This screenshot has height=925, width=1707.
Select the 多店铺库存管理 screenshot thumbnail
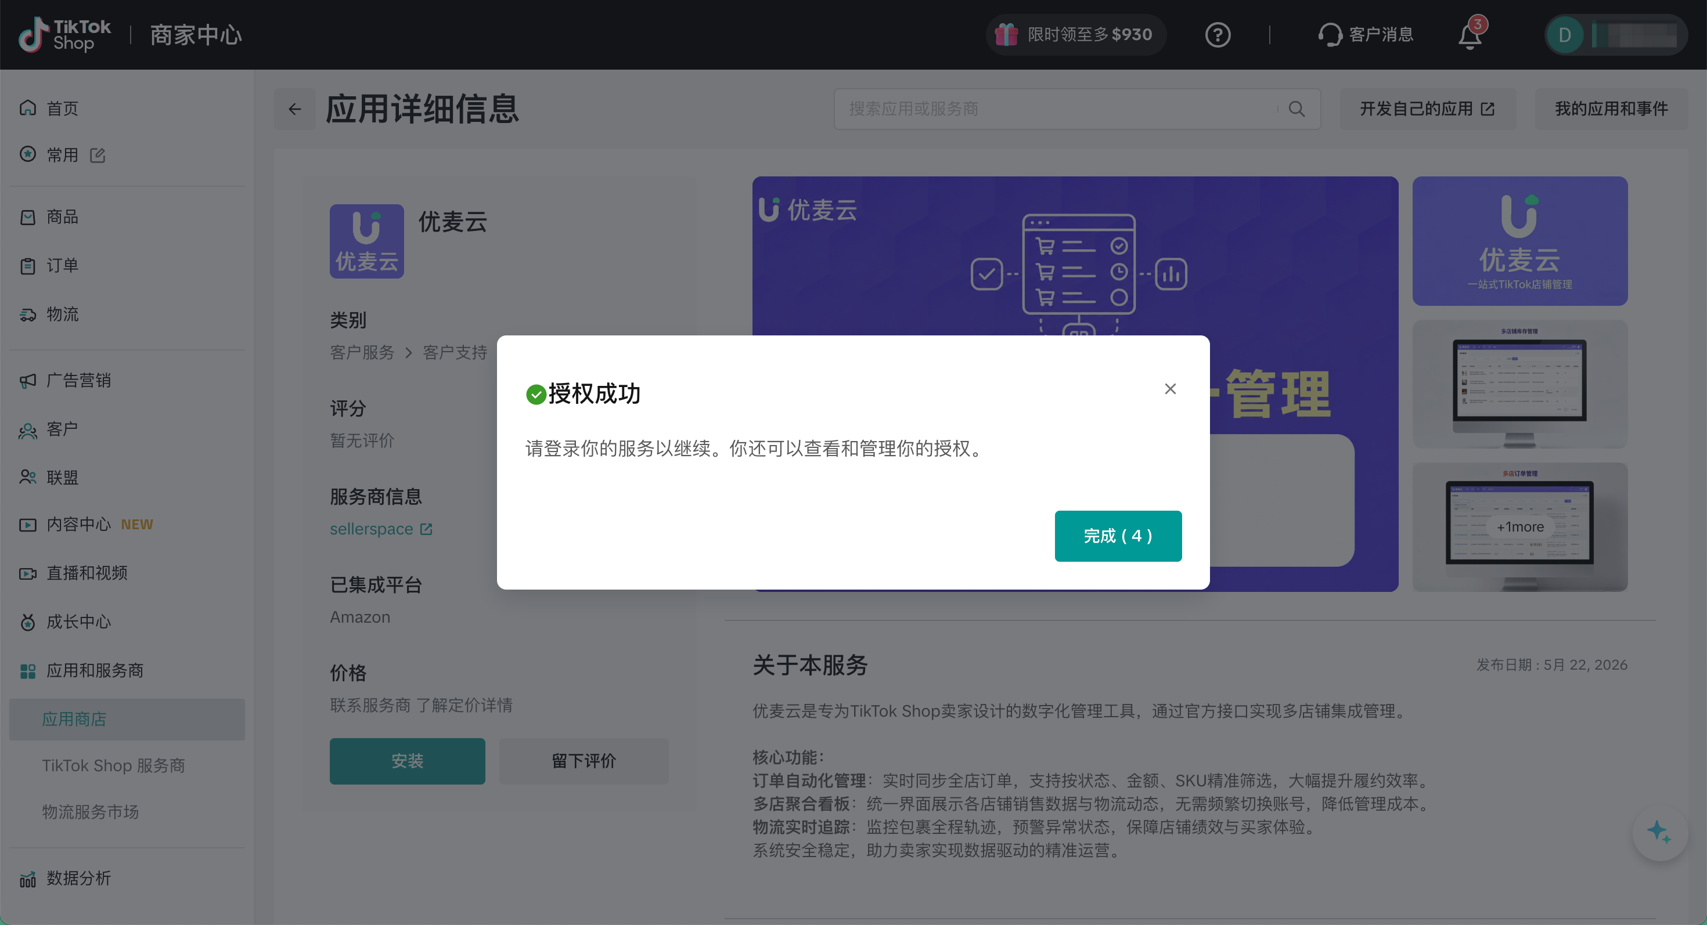(x=1519, y=384)
